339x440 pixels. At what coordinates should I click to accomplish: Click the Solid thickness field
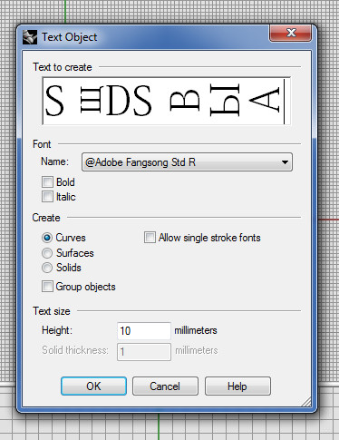(x=144, y=352)
